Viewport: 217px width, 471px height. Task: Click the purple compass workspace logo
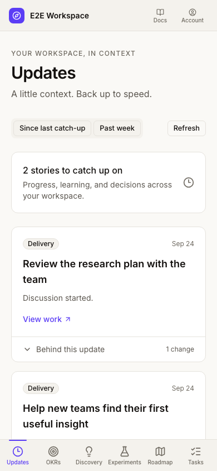click(17, 16)
